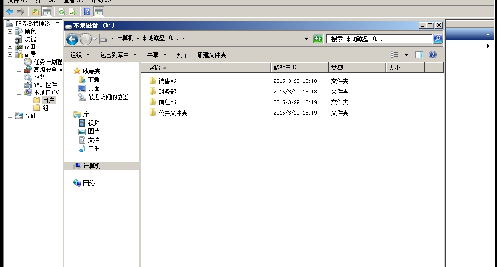Viewport: 497px width, 267px height.
Task: Sort by the 大小 column header
Action: (x=405, y=68)
